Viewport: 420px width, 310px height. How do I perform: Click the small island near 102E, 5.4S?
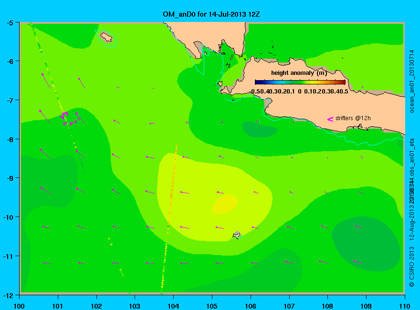pyautogui.click(x=106, y=37)
